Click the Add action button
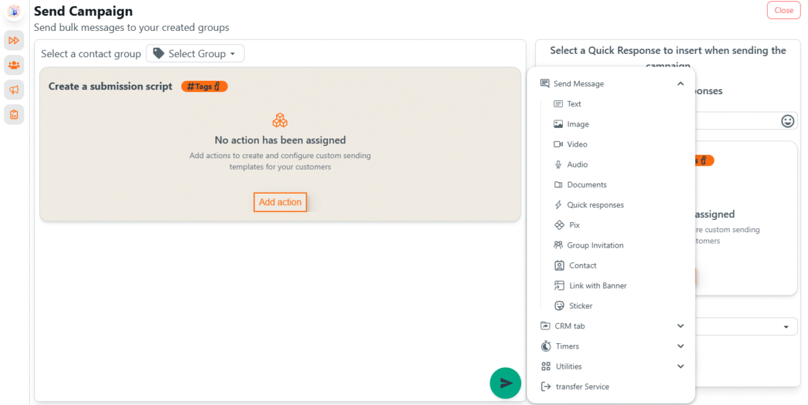This screenshot has height=405, width=808. tap(280, 202)
